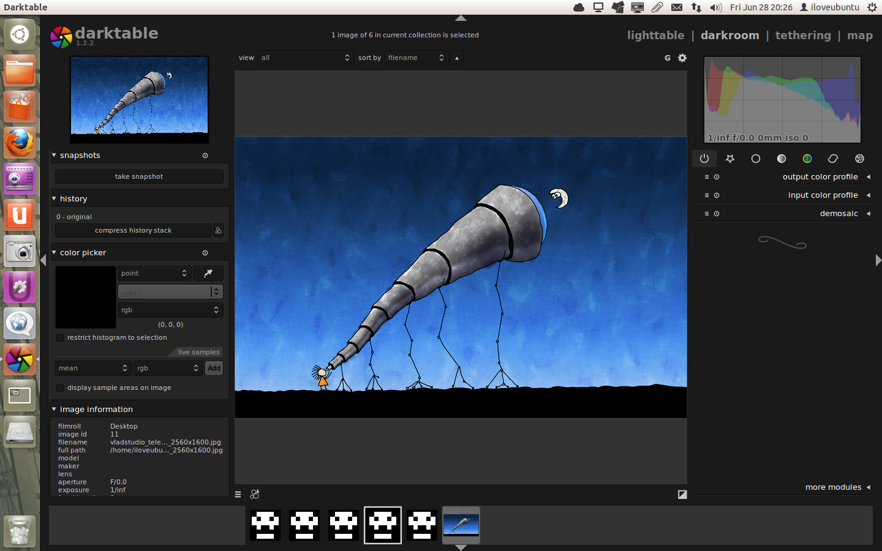Open presets menu icon below image
Image resolution: width=882 pixels, height=551 pixels.
238,494
